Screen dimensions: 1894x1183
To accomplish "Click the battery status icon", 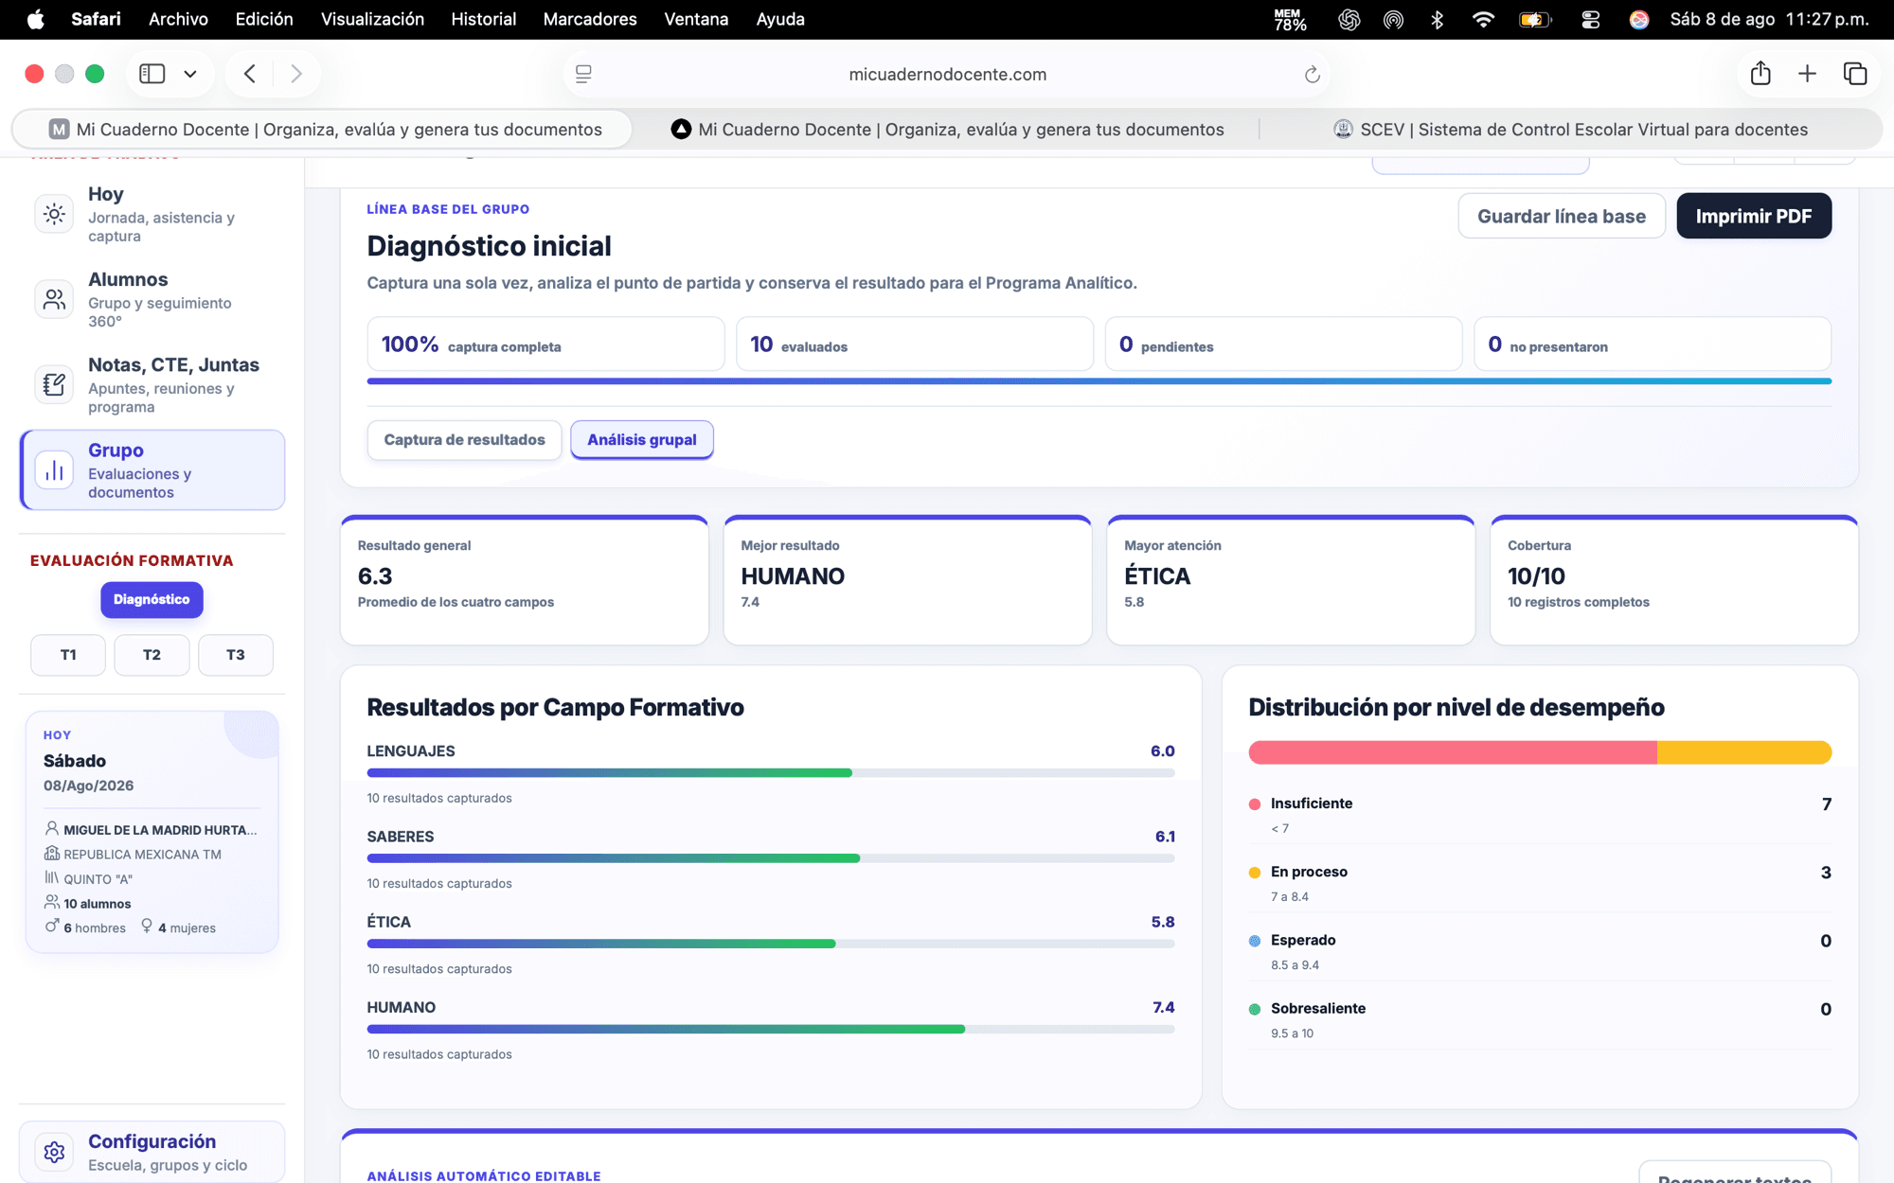I will (x=1535, y=19).
